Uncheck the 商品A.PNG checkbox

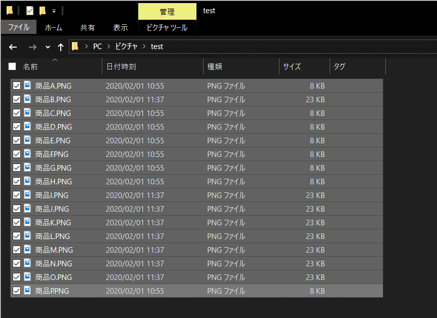17,86
